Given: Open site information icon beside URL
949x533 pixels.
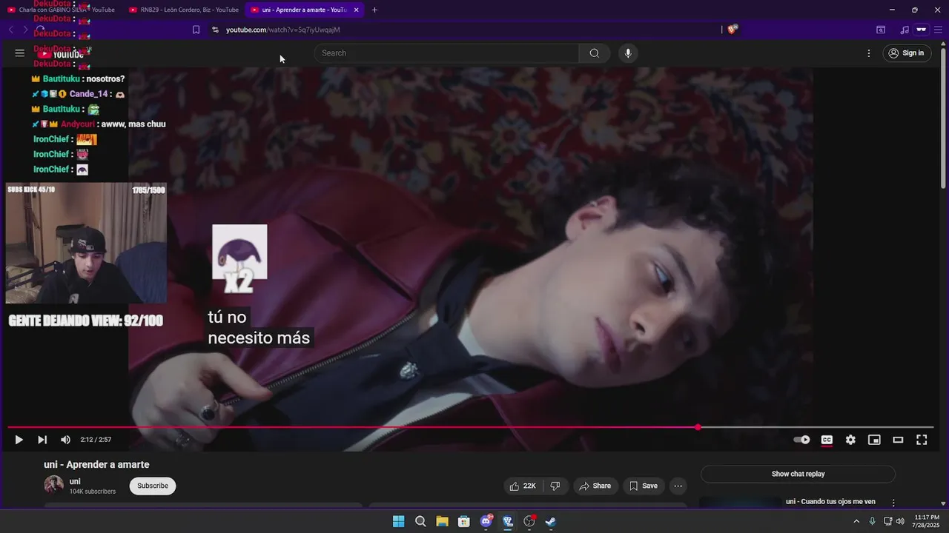Looking at the screenshot, I should pyautogui.click(x=215, y=30).
